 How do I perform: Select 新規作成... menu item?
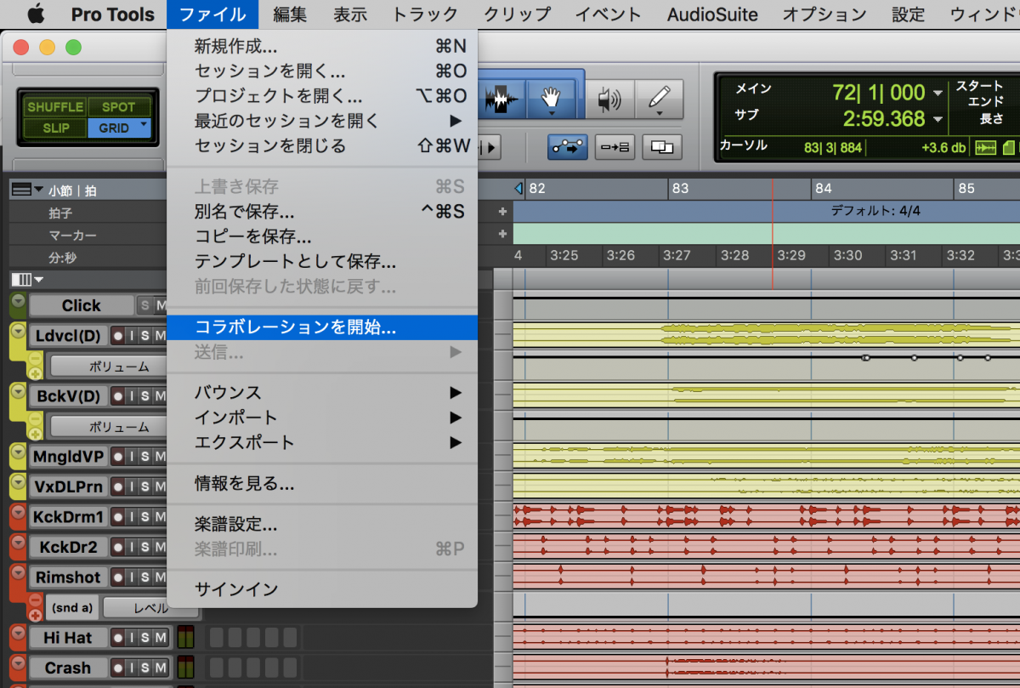tap(322, 46)
